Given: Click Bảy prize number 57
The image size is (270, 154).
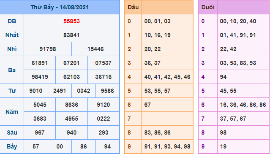Looking at the screenshot, I should click(x=35, y=146).
